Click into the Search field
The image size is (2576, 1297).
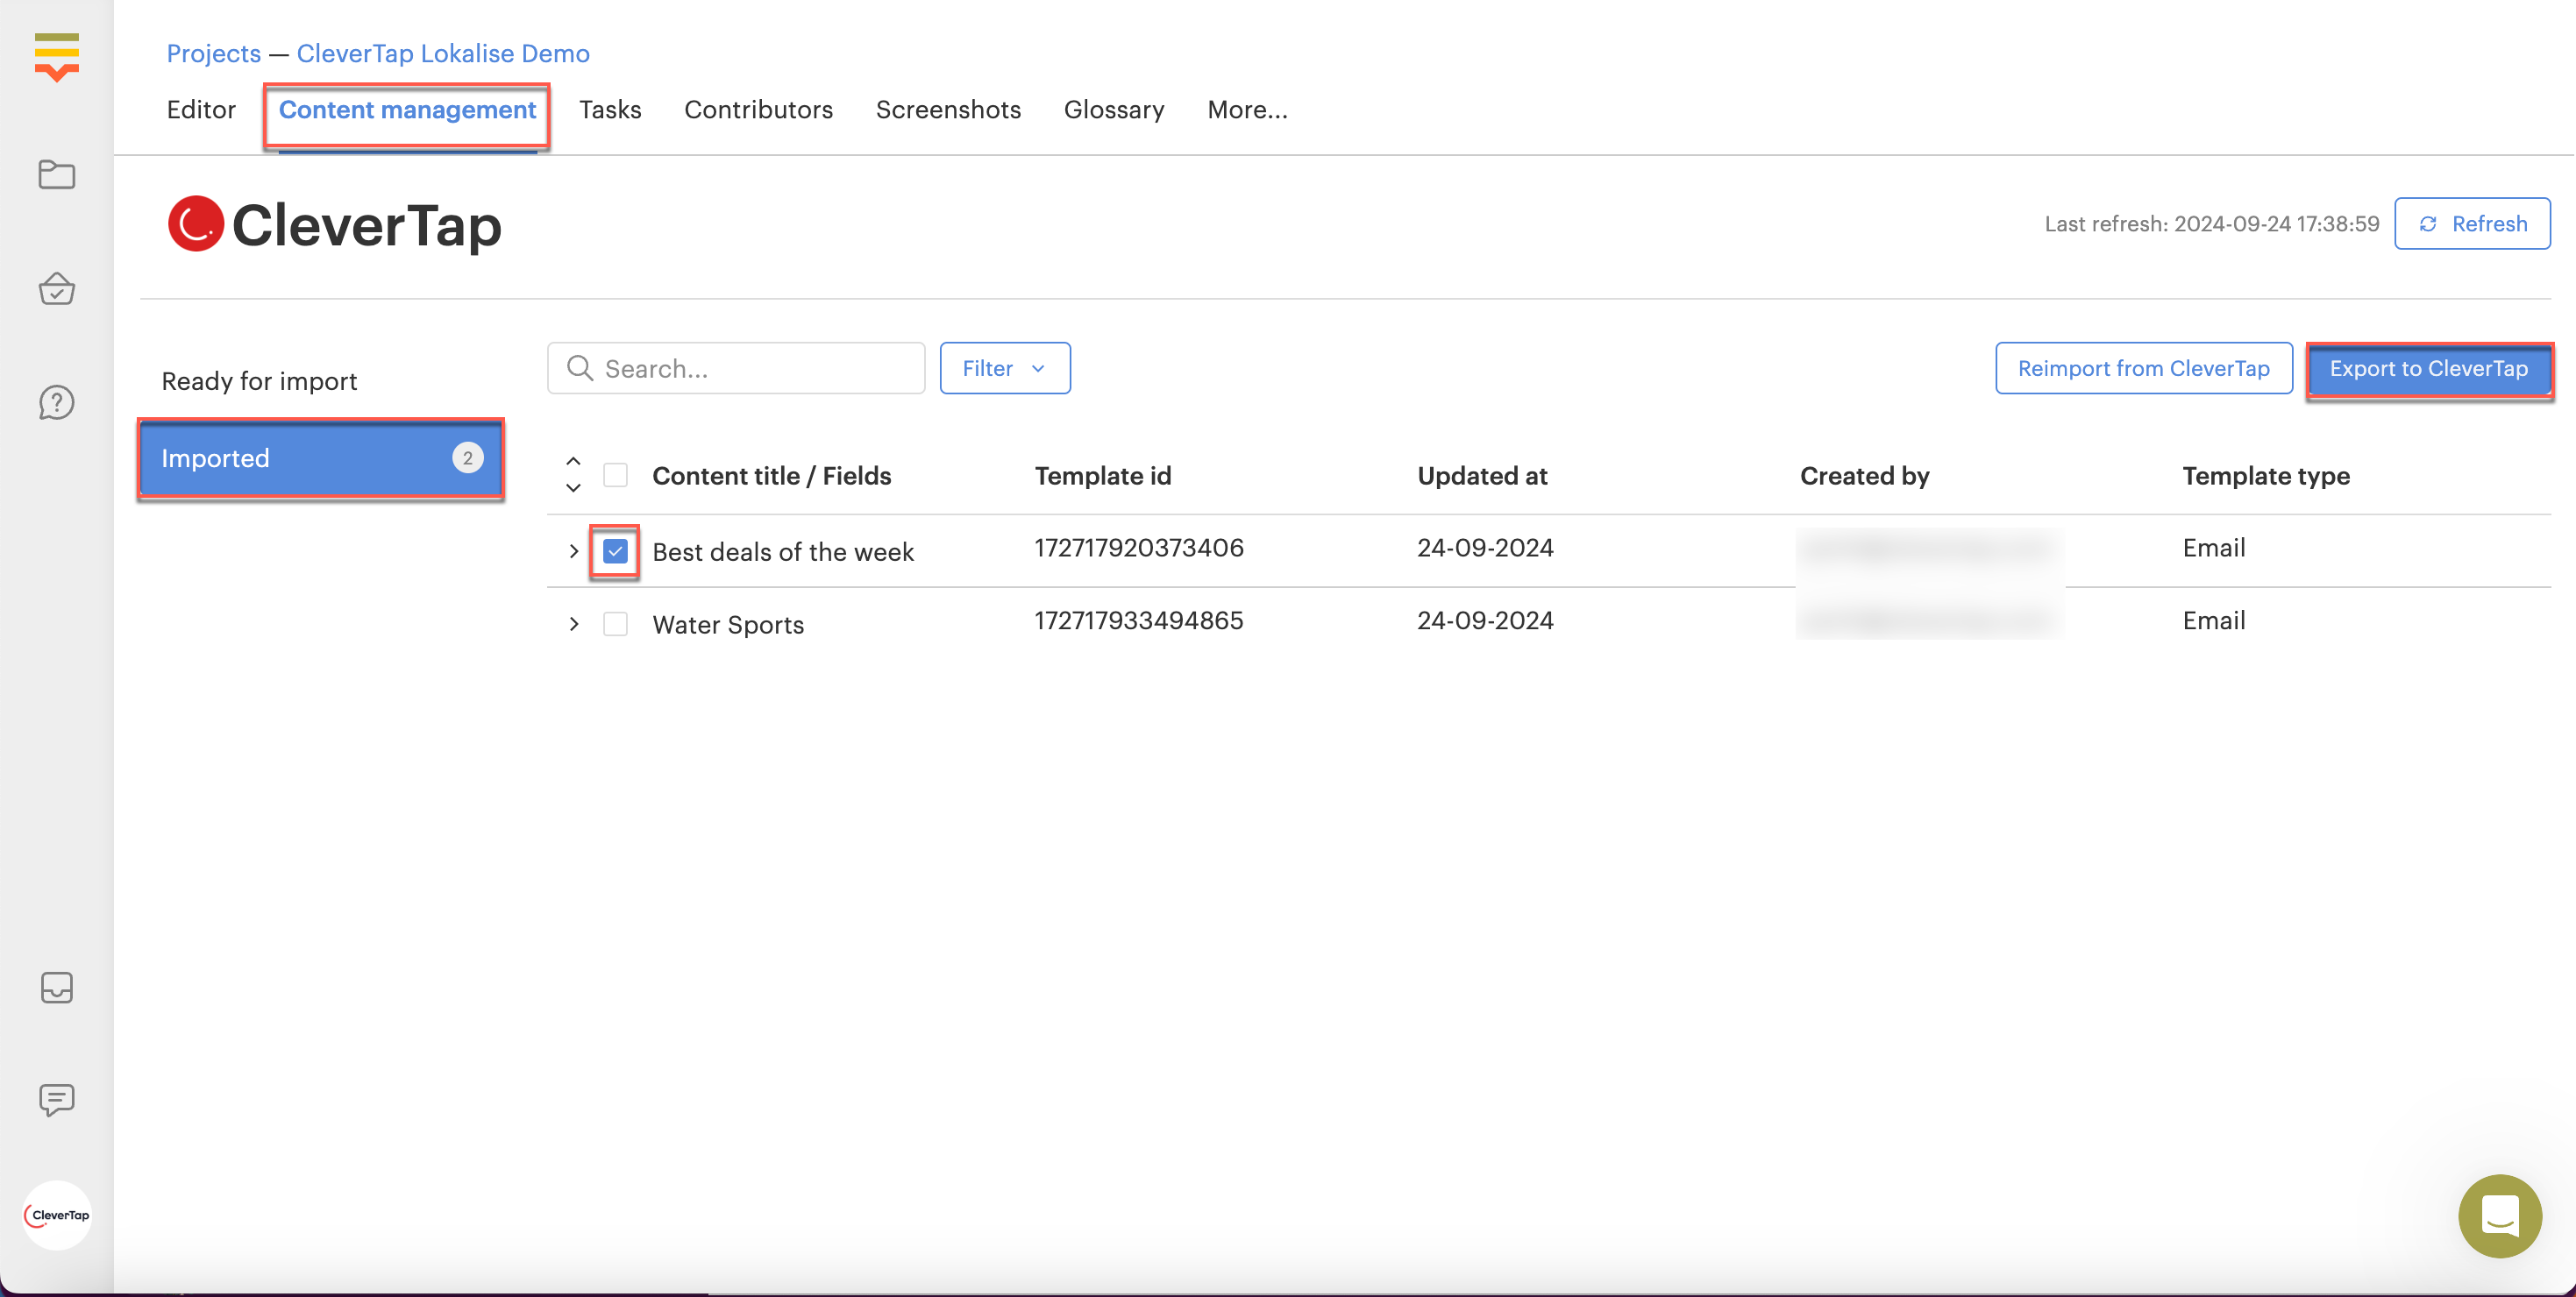[x=736, y=368]
